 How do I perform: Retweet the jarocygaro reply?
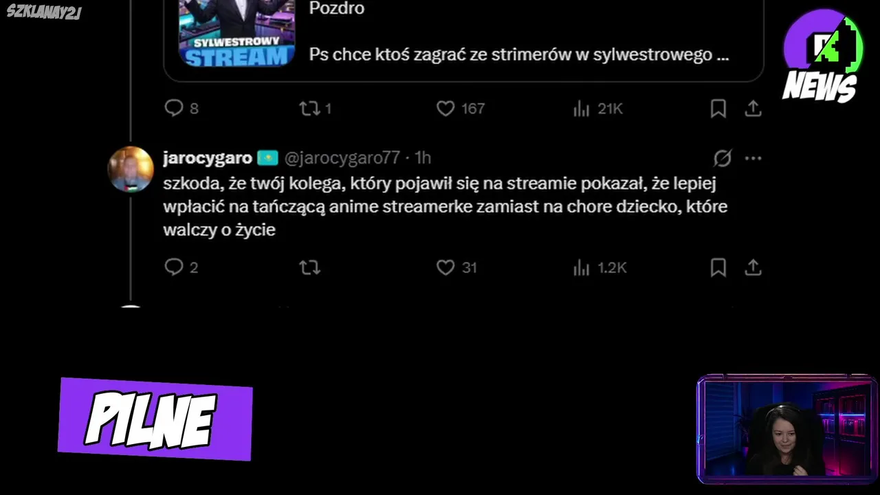coord(310,267)
